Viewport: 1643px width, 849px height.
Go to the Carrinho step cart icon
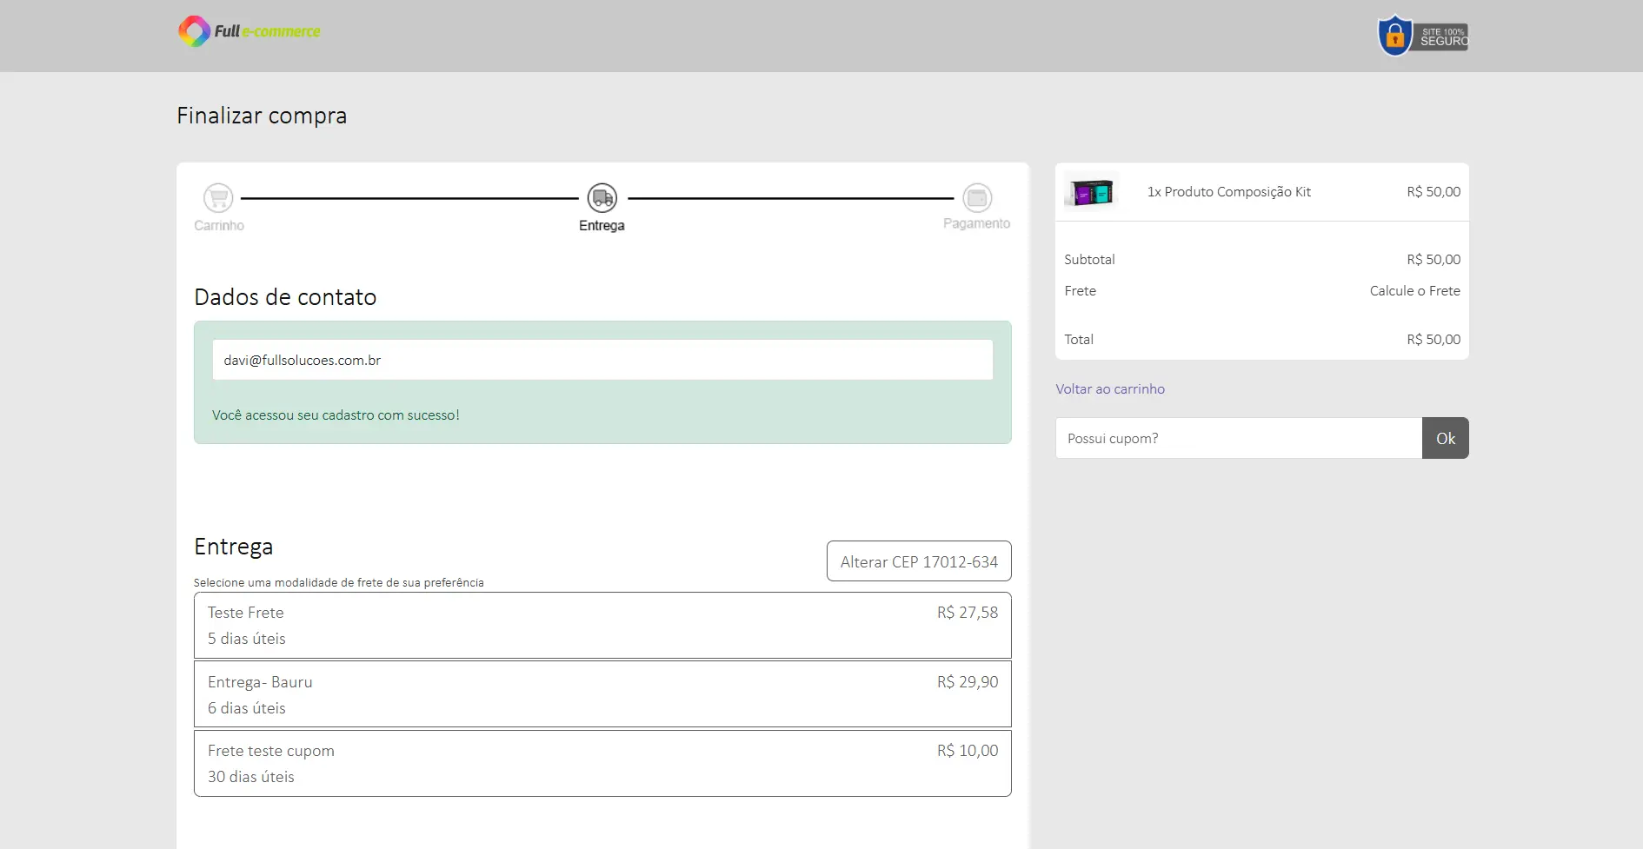coord(218,198)
